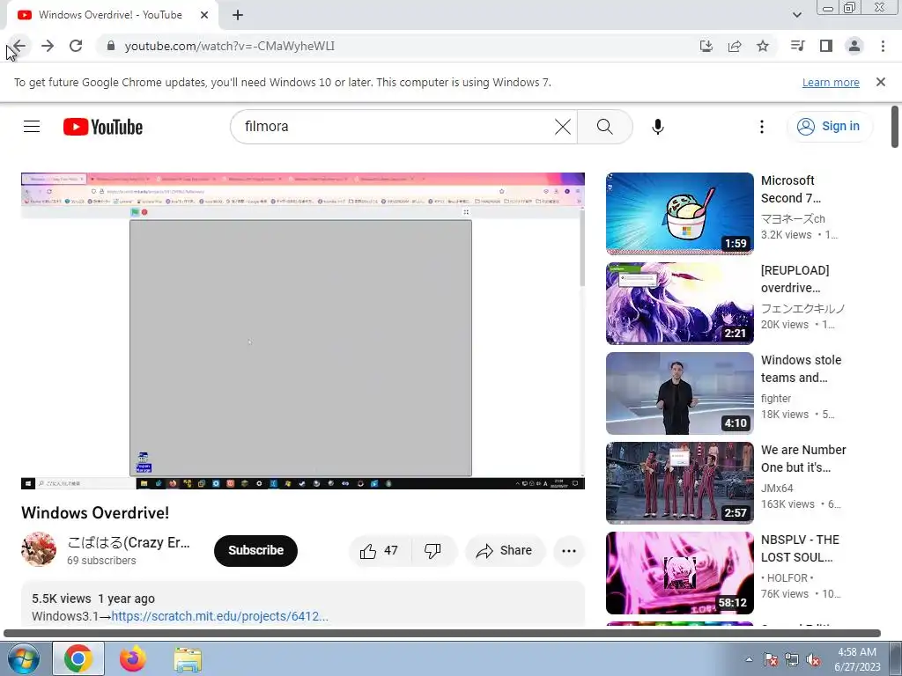Image resolution: width=902 pixels, height=676 pixels.
Task: Open the Windows Start menu
Action: 23,658
